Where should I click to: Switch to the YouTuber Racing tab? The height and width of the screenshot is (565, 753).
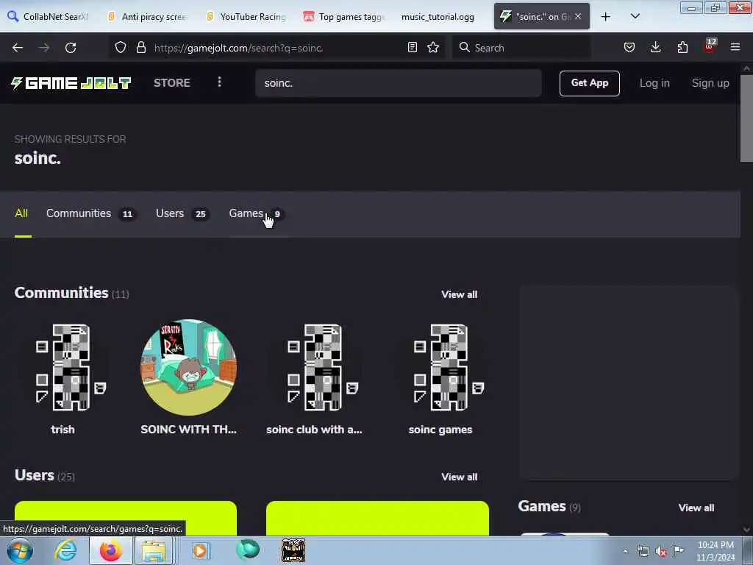[246, 17]
